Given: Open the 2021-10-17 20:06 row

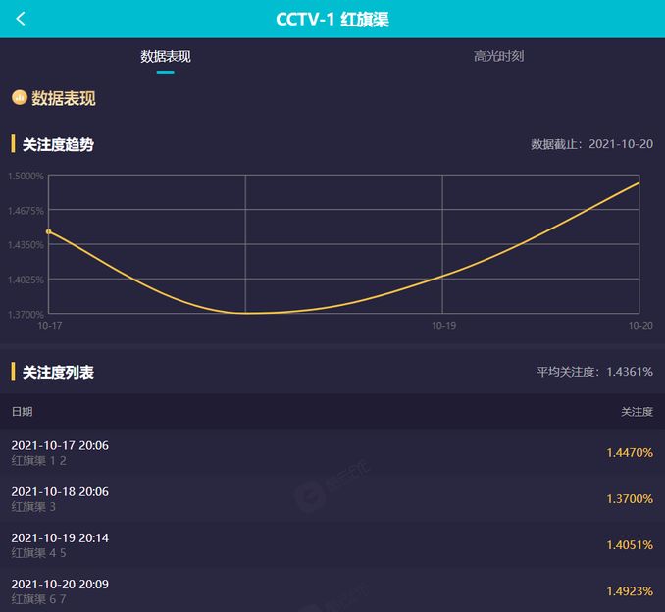Looking at the screenshot, I should click(x=332, y=452).
